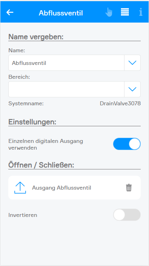Disable Einzelnen digitalen Ausgang verwenden switch
The image size is (149, 266).
pos(127,144)
